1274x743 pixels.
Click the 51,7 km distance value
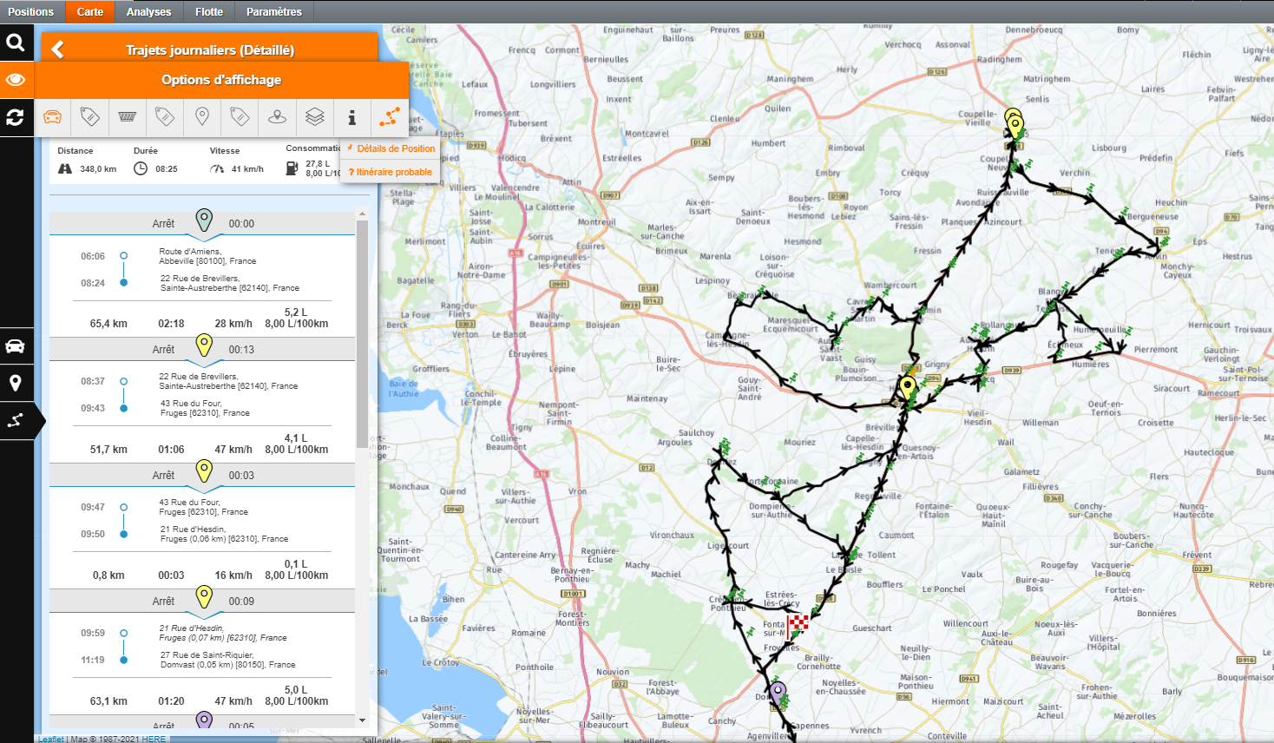click(108, 450)
